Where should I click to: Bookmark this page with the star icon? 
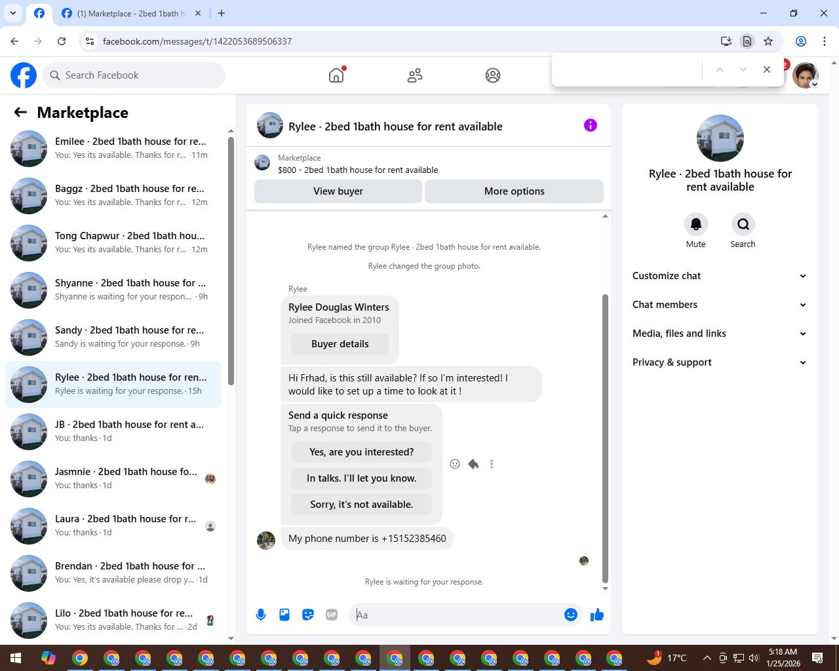(768, 41)
